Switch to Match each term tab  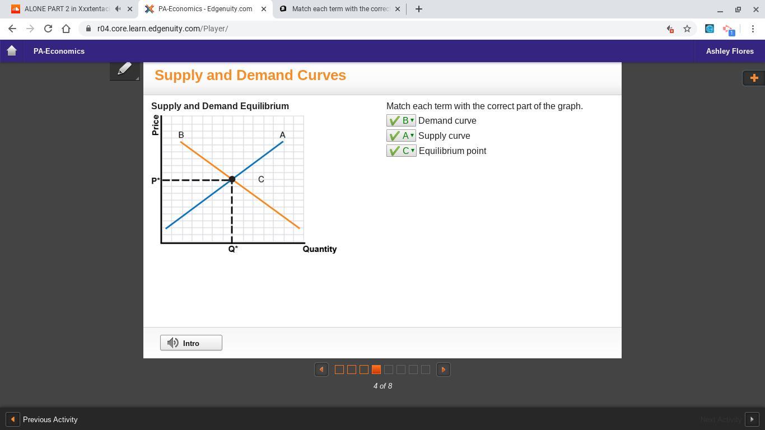(x=340, y=9)
